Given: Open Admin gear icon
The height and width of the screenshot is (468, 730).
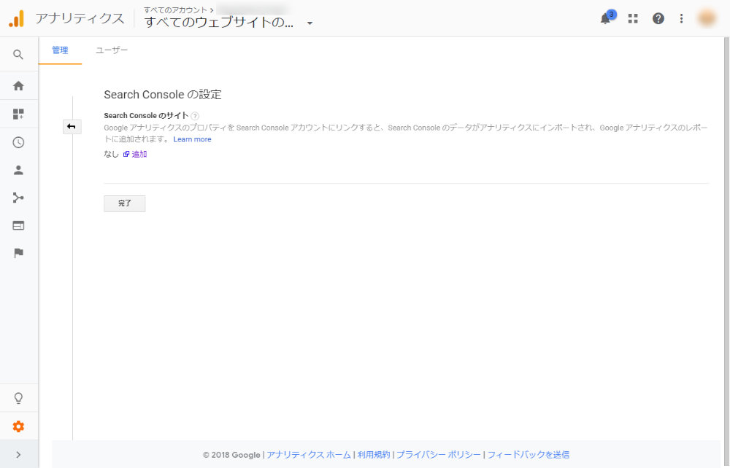Looking at the screenshot, I should [x=18, y=426].
